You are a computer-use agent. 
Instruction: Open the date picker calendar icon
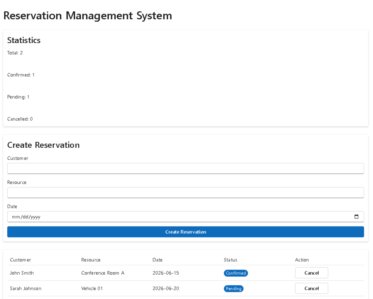pyautogui.click(x=356, y=217)
